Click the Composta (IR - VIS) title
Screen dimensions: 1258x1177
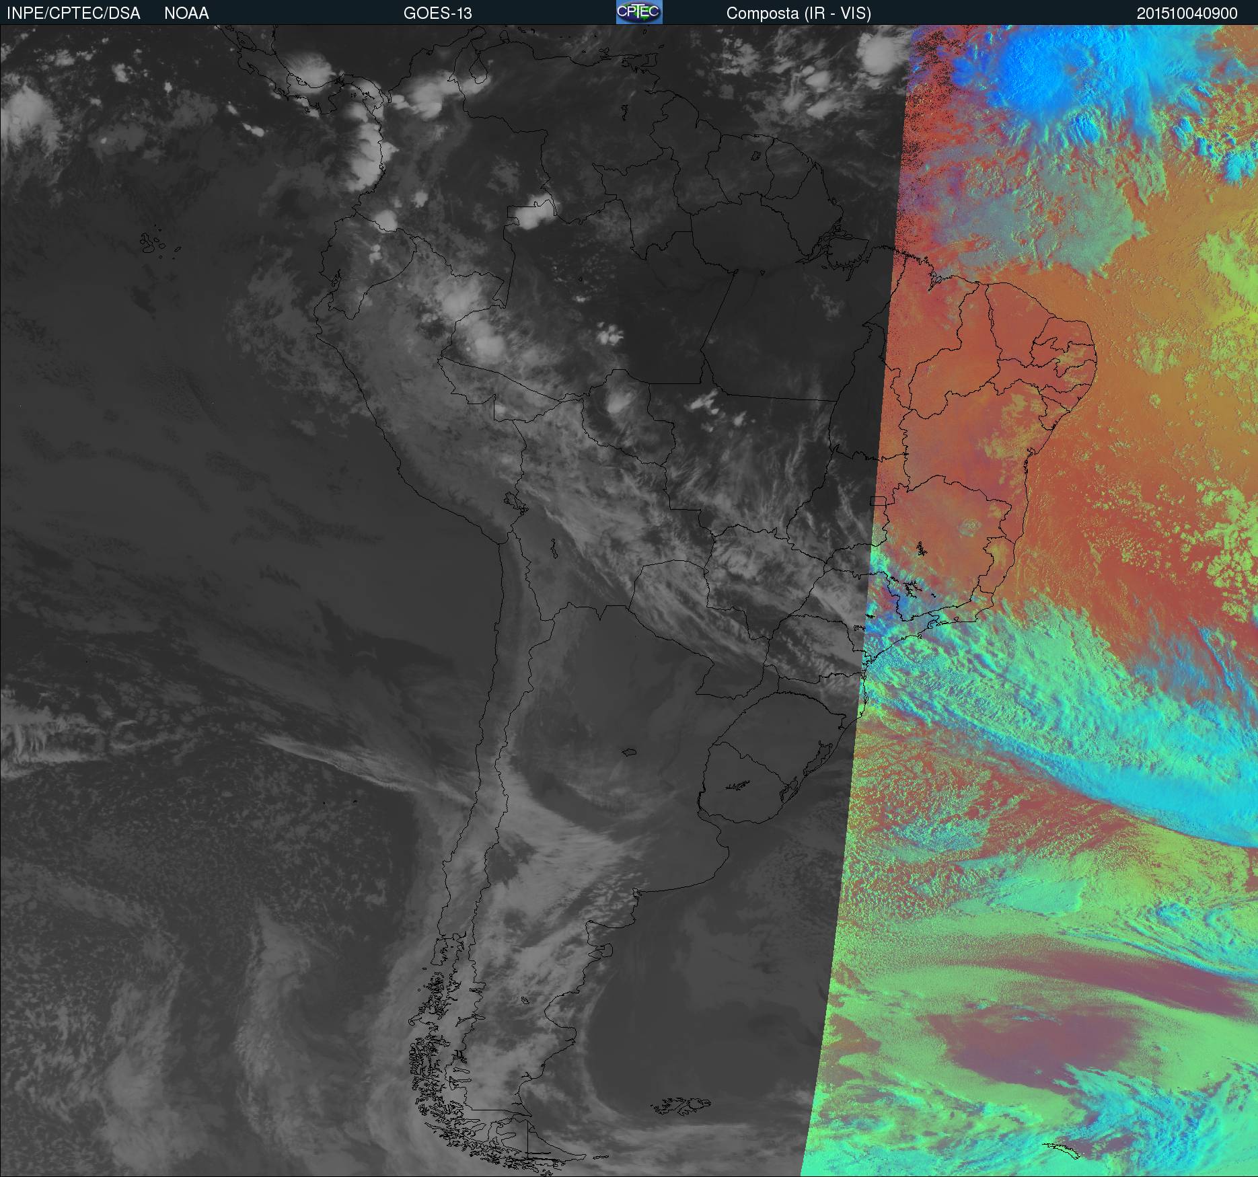pyautogui.click(x=799, y=13)
